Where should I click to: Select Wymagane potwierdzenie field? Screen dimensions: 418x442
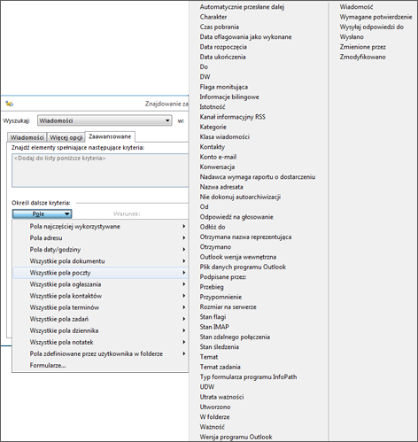[x=375, y=17]
